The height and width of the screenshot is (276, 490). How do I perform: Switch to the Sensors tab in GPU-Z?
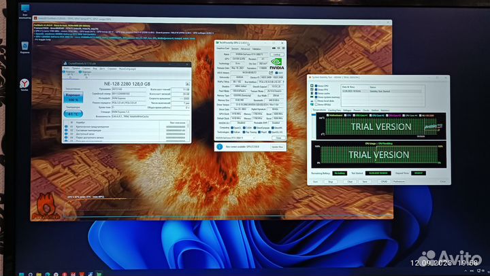[x=235, y=49]
